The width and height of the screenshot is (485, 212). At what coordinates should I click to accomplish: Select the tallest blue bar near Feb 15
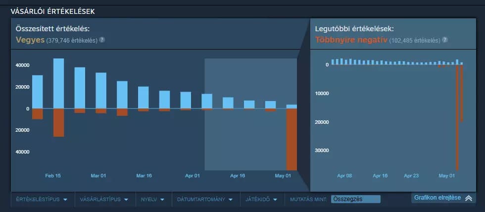[x=59, y=84]
